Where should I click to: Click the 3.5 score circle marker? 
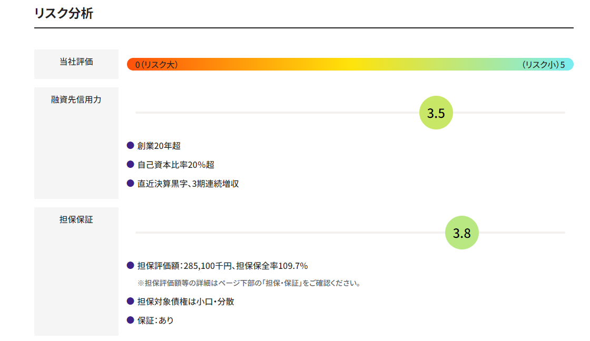pos(436,113)
